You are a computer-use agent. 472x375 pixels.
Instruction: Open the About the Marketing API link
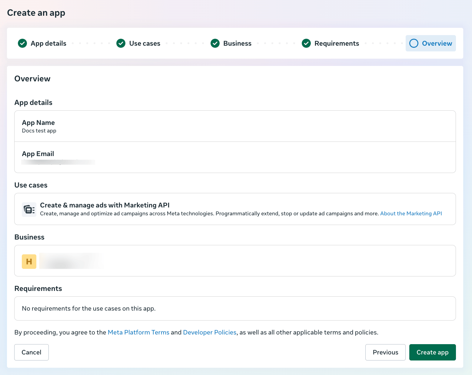(x=411, y=214)
